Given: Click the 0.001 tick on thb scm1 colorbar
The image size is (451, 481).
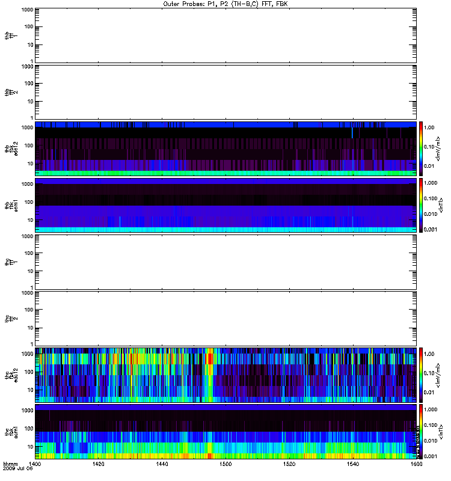Looking at the screenshot, I should pyautogui.click(x=431, y=230).
